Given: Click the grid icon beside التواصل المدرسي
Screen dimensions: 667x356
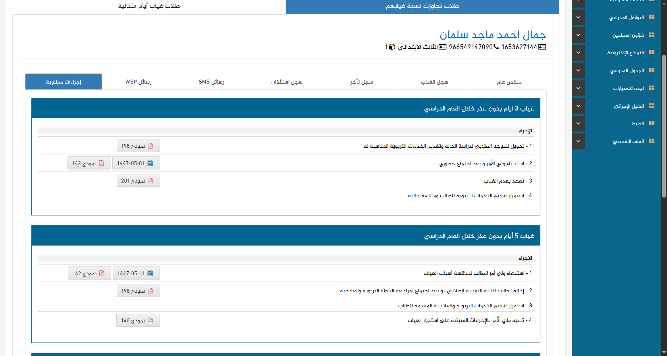Looking at the screenshot, I should [x=652, y=17].
